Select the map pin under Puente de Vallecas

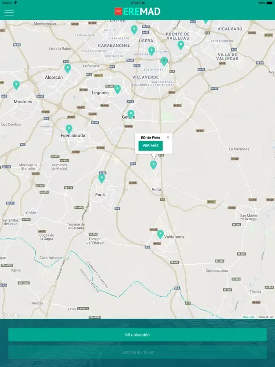(x=180, y=45)
